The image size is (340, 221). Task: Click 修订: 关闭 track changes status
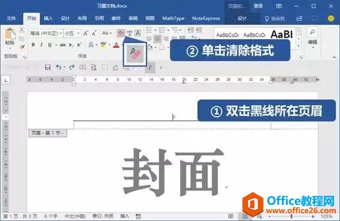point(103,216)
